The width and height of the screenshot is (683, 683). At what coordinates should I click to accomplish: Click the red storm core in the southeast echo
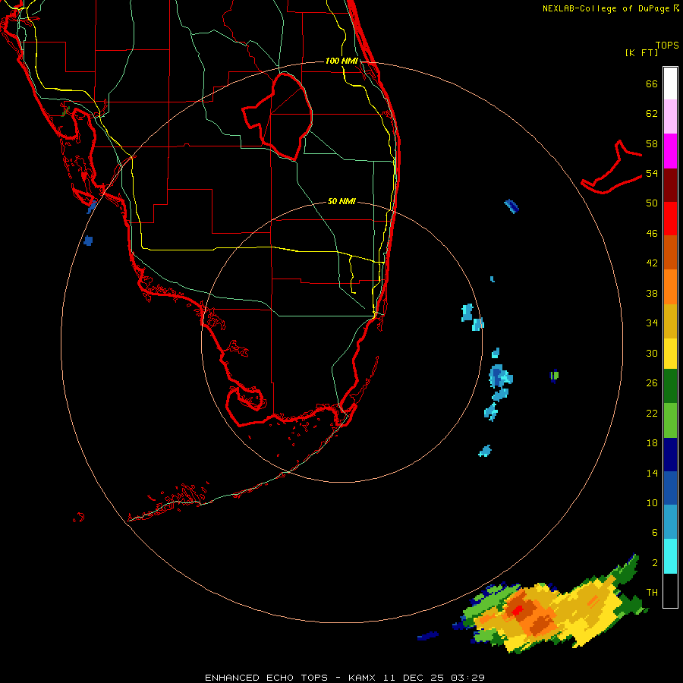pos(518,610)
